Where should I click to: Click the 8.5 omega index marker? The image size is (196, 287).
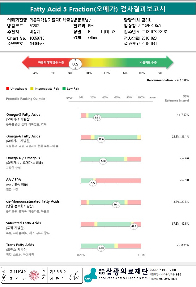point(75,64)
